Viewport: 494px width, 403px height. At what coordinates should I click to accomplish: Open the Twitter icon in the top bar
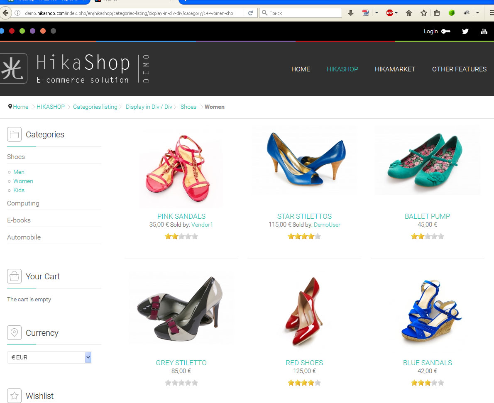click(465, 31)
